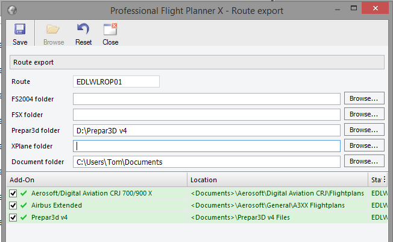Select the Airbus Extended add-on name

pyautogui.click(x=57, y=205)
